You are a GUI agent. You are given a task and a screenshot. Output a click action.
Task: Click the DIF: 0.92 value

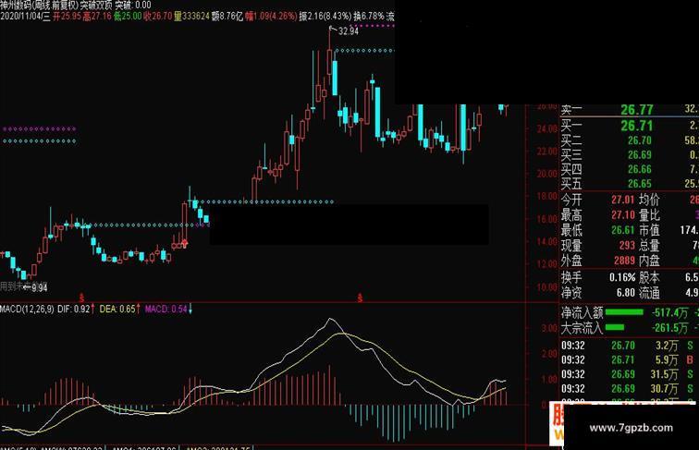tap(74, 309)
